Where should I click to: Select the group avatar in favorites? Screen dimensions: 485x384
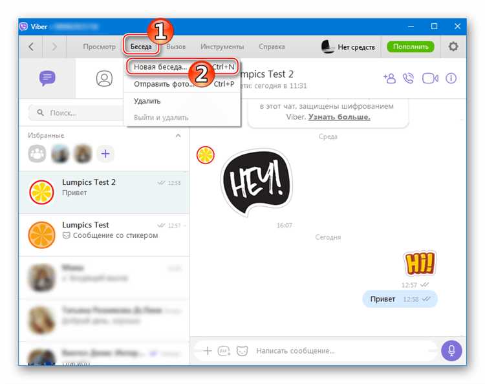tap(37, 154)
